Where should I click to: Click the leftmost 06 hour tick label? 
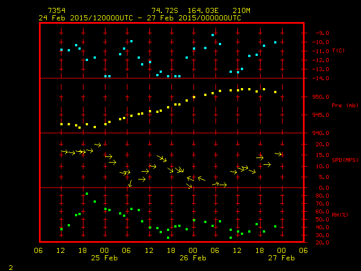[x=39, y=250]
